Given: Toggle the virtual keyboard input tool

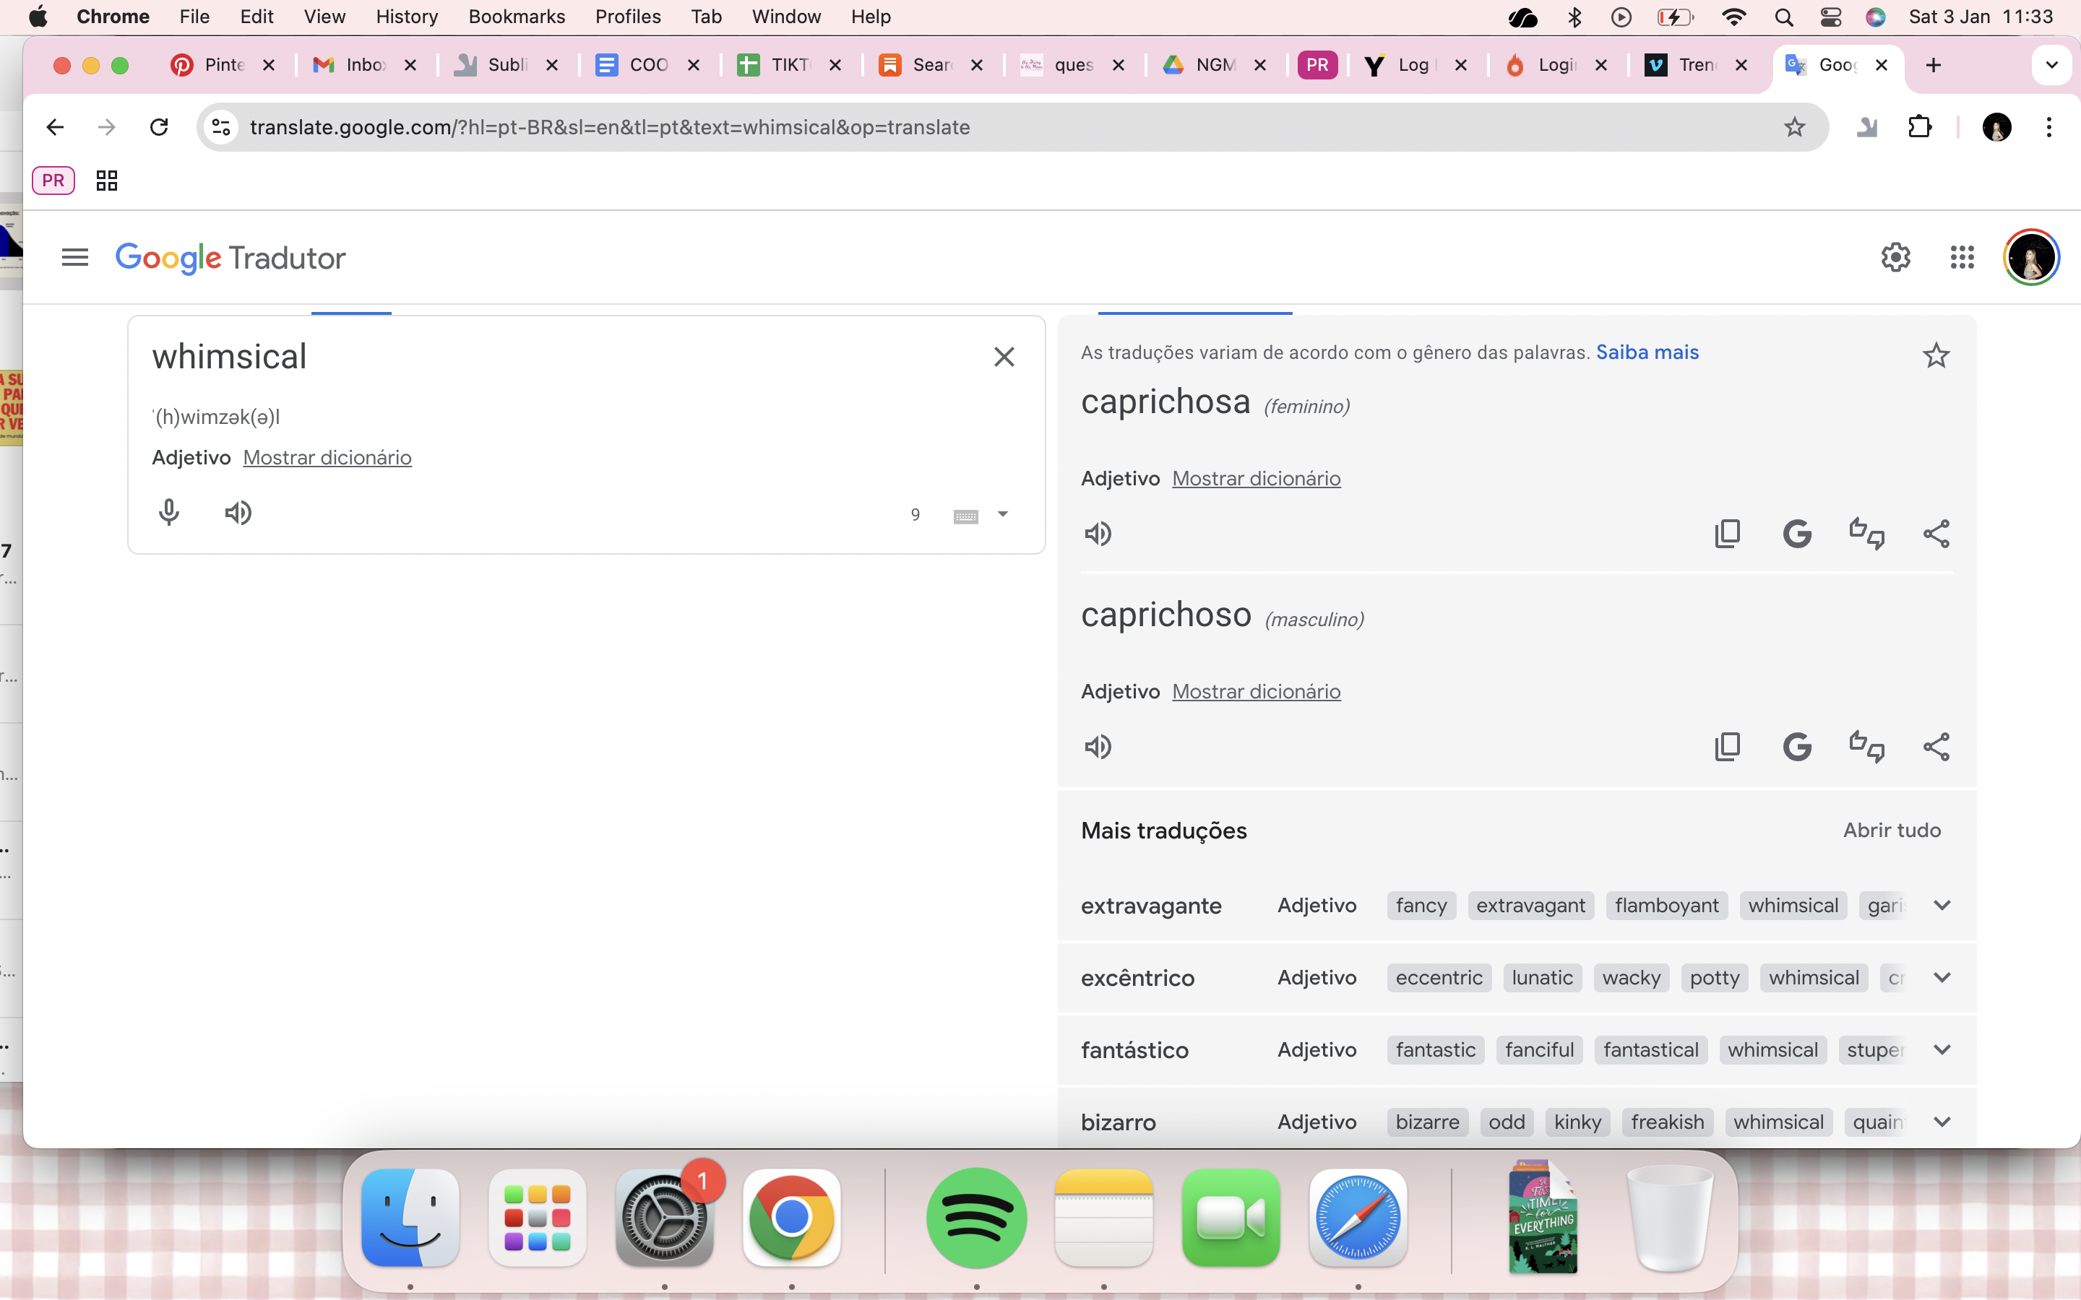Looking at the screenshot, I should 965,516.
